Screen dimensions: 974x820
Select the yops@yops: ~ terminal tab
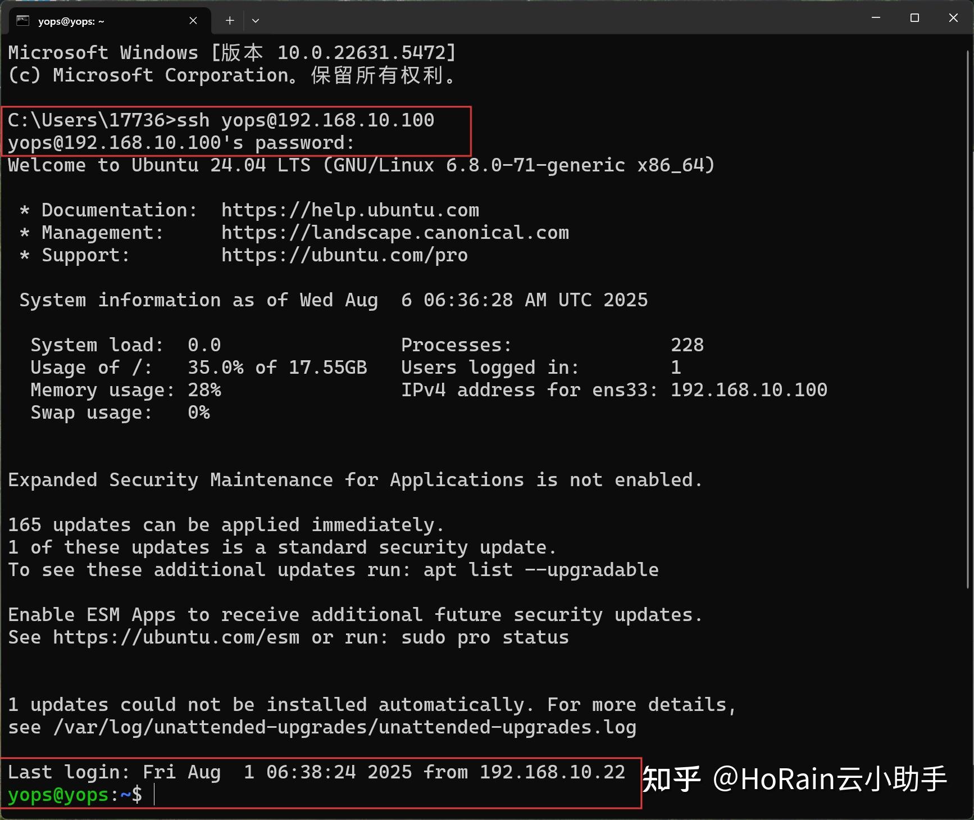[110, 21]
